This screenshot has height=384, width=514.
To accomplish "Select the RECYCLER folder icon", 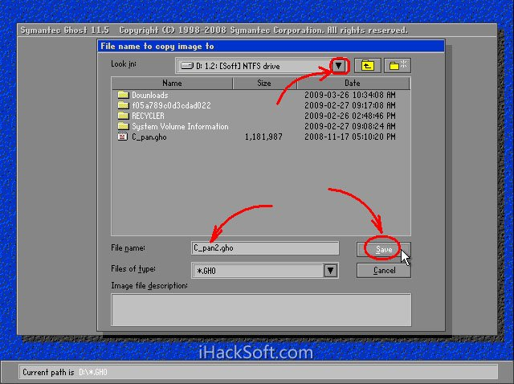I will [123, 116].
